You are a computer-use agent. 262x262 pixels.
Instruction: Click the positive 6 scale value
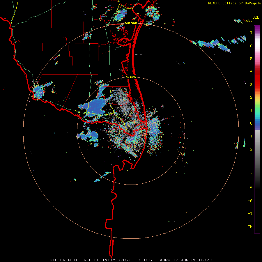[251, 46]
